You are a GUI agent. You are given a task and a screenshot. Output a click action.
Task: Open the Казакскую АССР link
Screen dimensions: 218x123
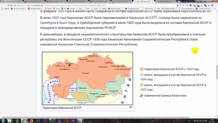[x=141, y=18]
